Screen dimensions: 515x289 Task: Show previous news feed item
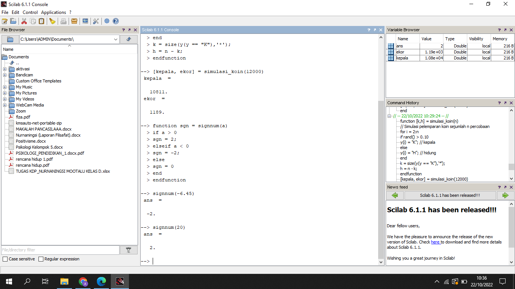[395, 195]
